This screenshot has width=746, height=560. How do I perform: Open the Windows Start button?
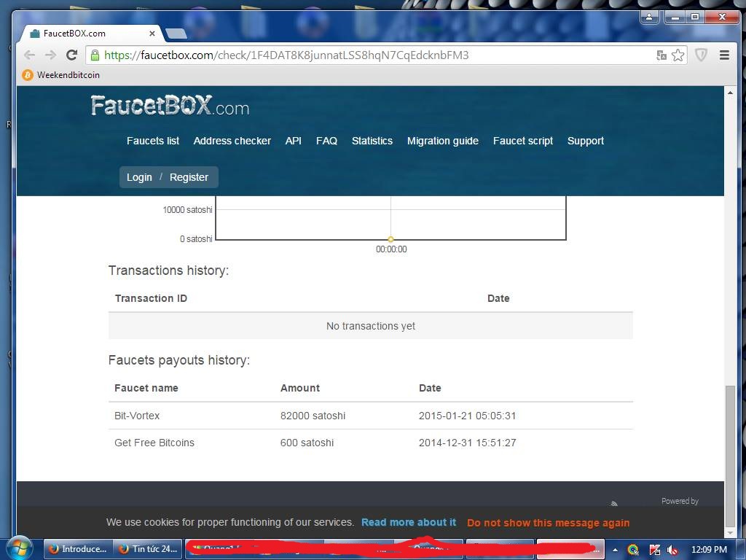[x=19, y=549]
